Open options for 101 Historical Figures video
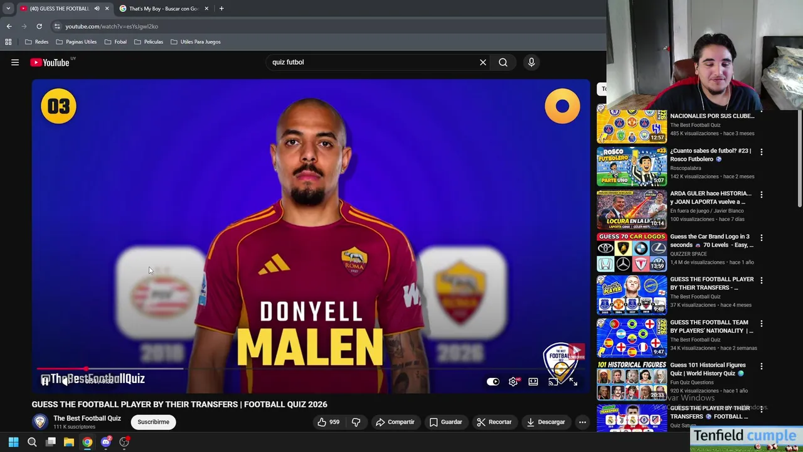 (761, 366)
